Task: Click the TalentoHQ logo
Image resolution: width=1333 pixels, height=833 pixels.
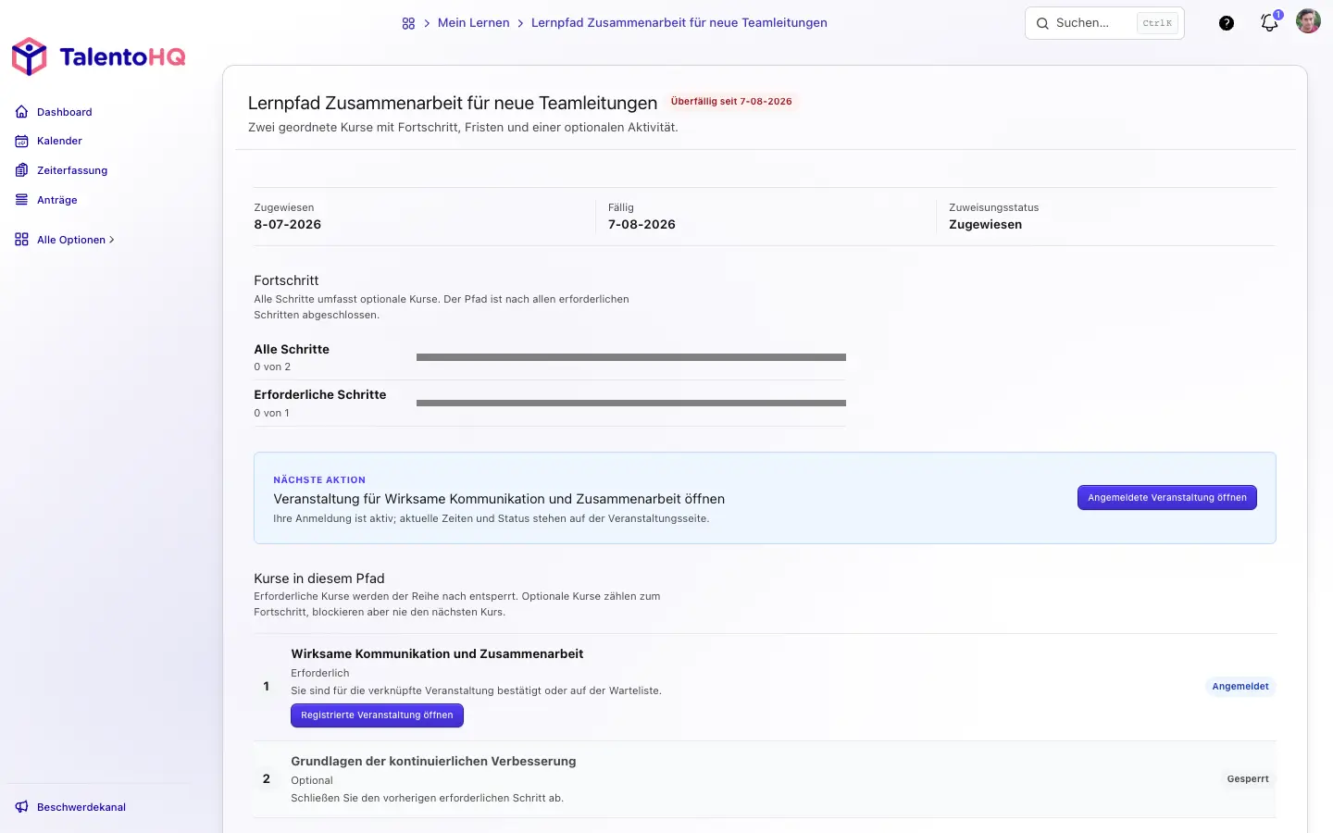Action: tap(98, 56)
